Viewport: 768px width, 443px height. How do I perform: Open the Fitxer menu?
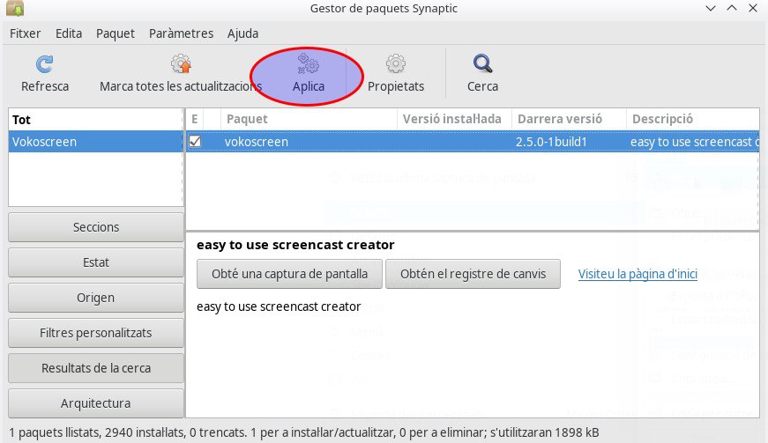point(25,33)
